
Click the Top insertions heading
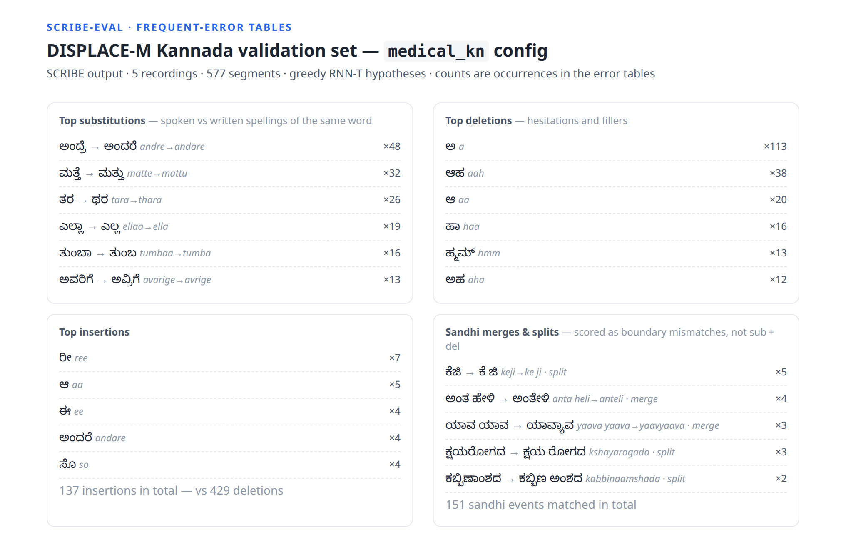coord(94,332)
